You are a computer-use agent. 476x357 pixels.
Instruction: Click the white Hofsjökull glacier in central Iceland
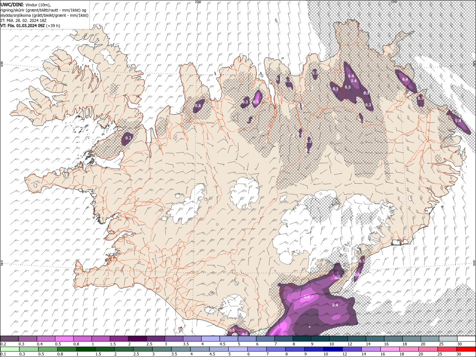tap(244, 192)
